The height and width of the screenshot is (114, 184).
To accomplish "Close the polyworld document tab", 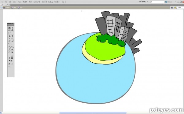I will (9, 5).
